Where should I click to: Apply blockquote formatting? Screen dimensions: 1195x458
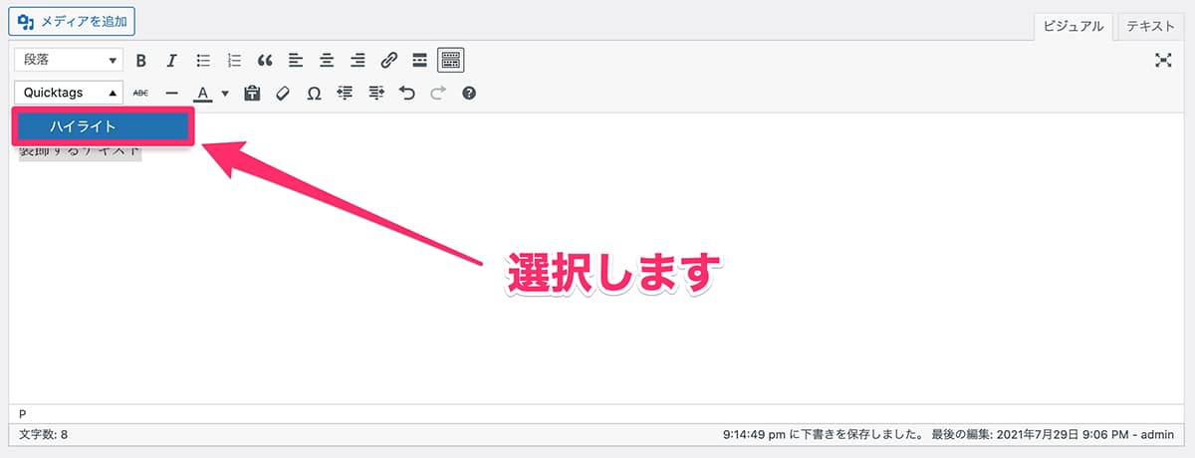(265, 61)
